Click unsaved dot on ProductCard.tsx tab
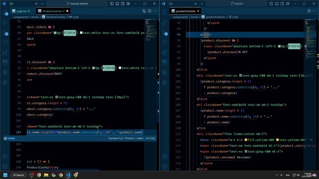The width and height of the screenshot is (319, 179). pos(67,11)
